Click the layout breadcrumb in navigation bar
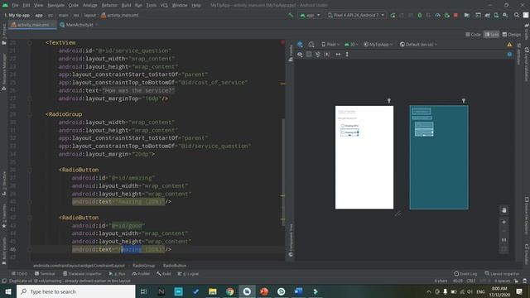 pyautogui.click(x=90, y=15)
